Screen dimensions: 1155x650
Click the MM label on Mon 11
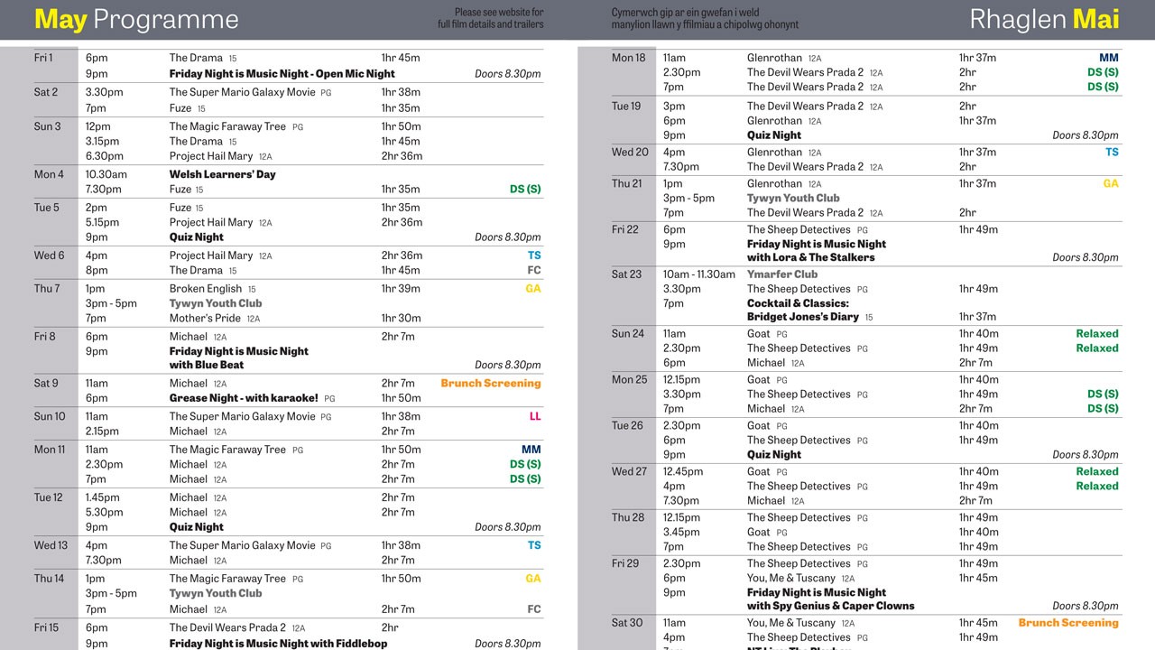[531, 449]
